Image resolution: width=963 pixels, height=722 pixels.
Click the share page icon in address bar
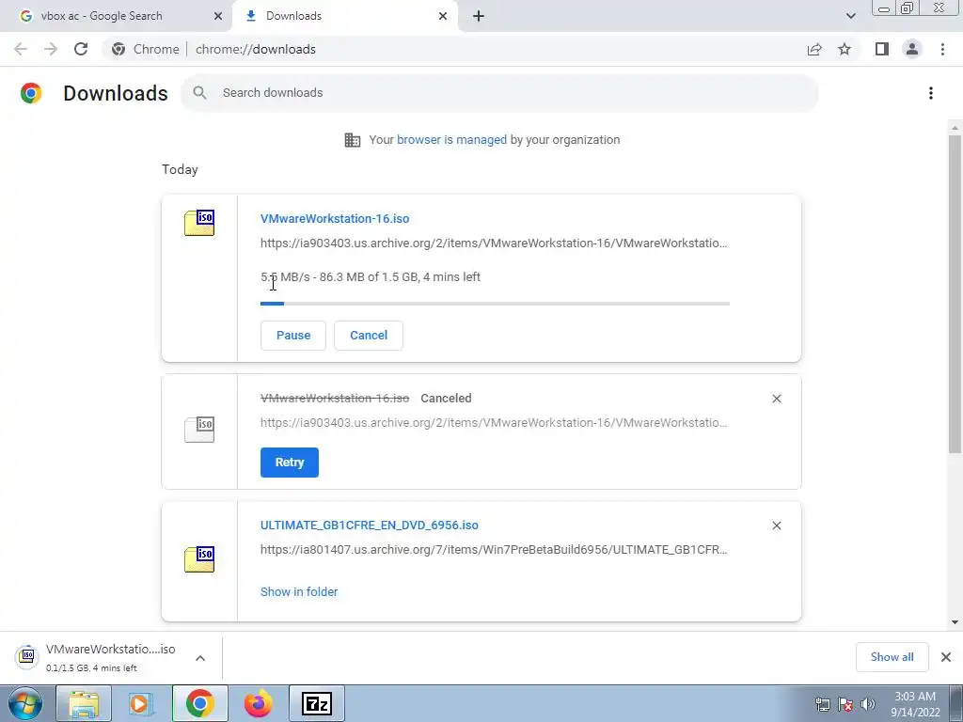[x=814, y=49]
